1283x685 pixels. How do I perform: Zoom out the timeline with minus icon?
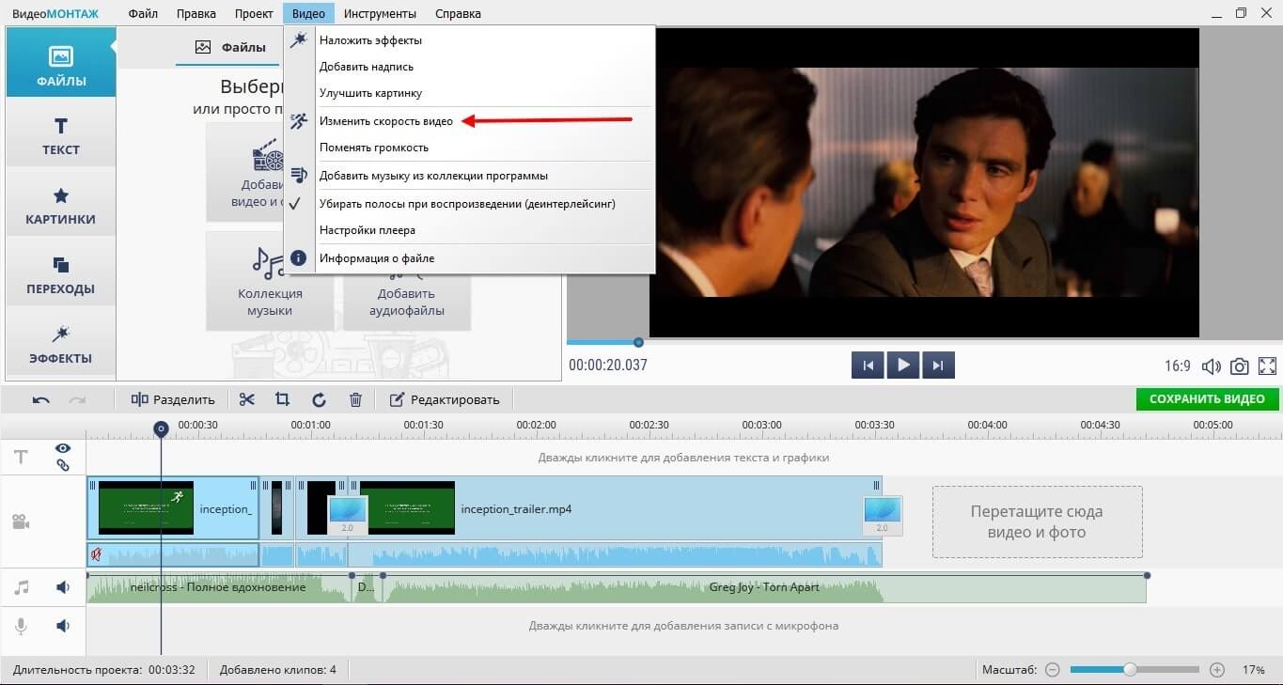(x=1053, y=670)
